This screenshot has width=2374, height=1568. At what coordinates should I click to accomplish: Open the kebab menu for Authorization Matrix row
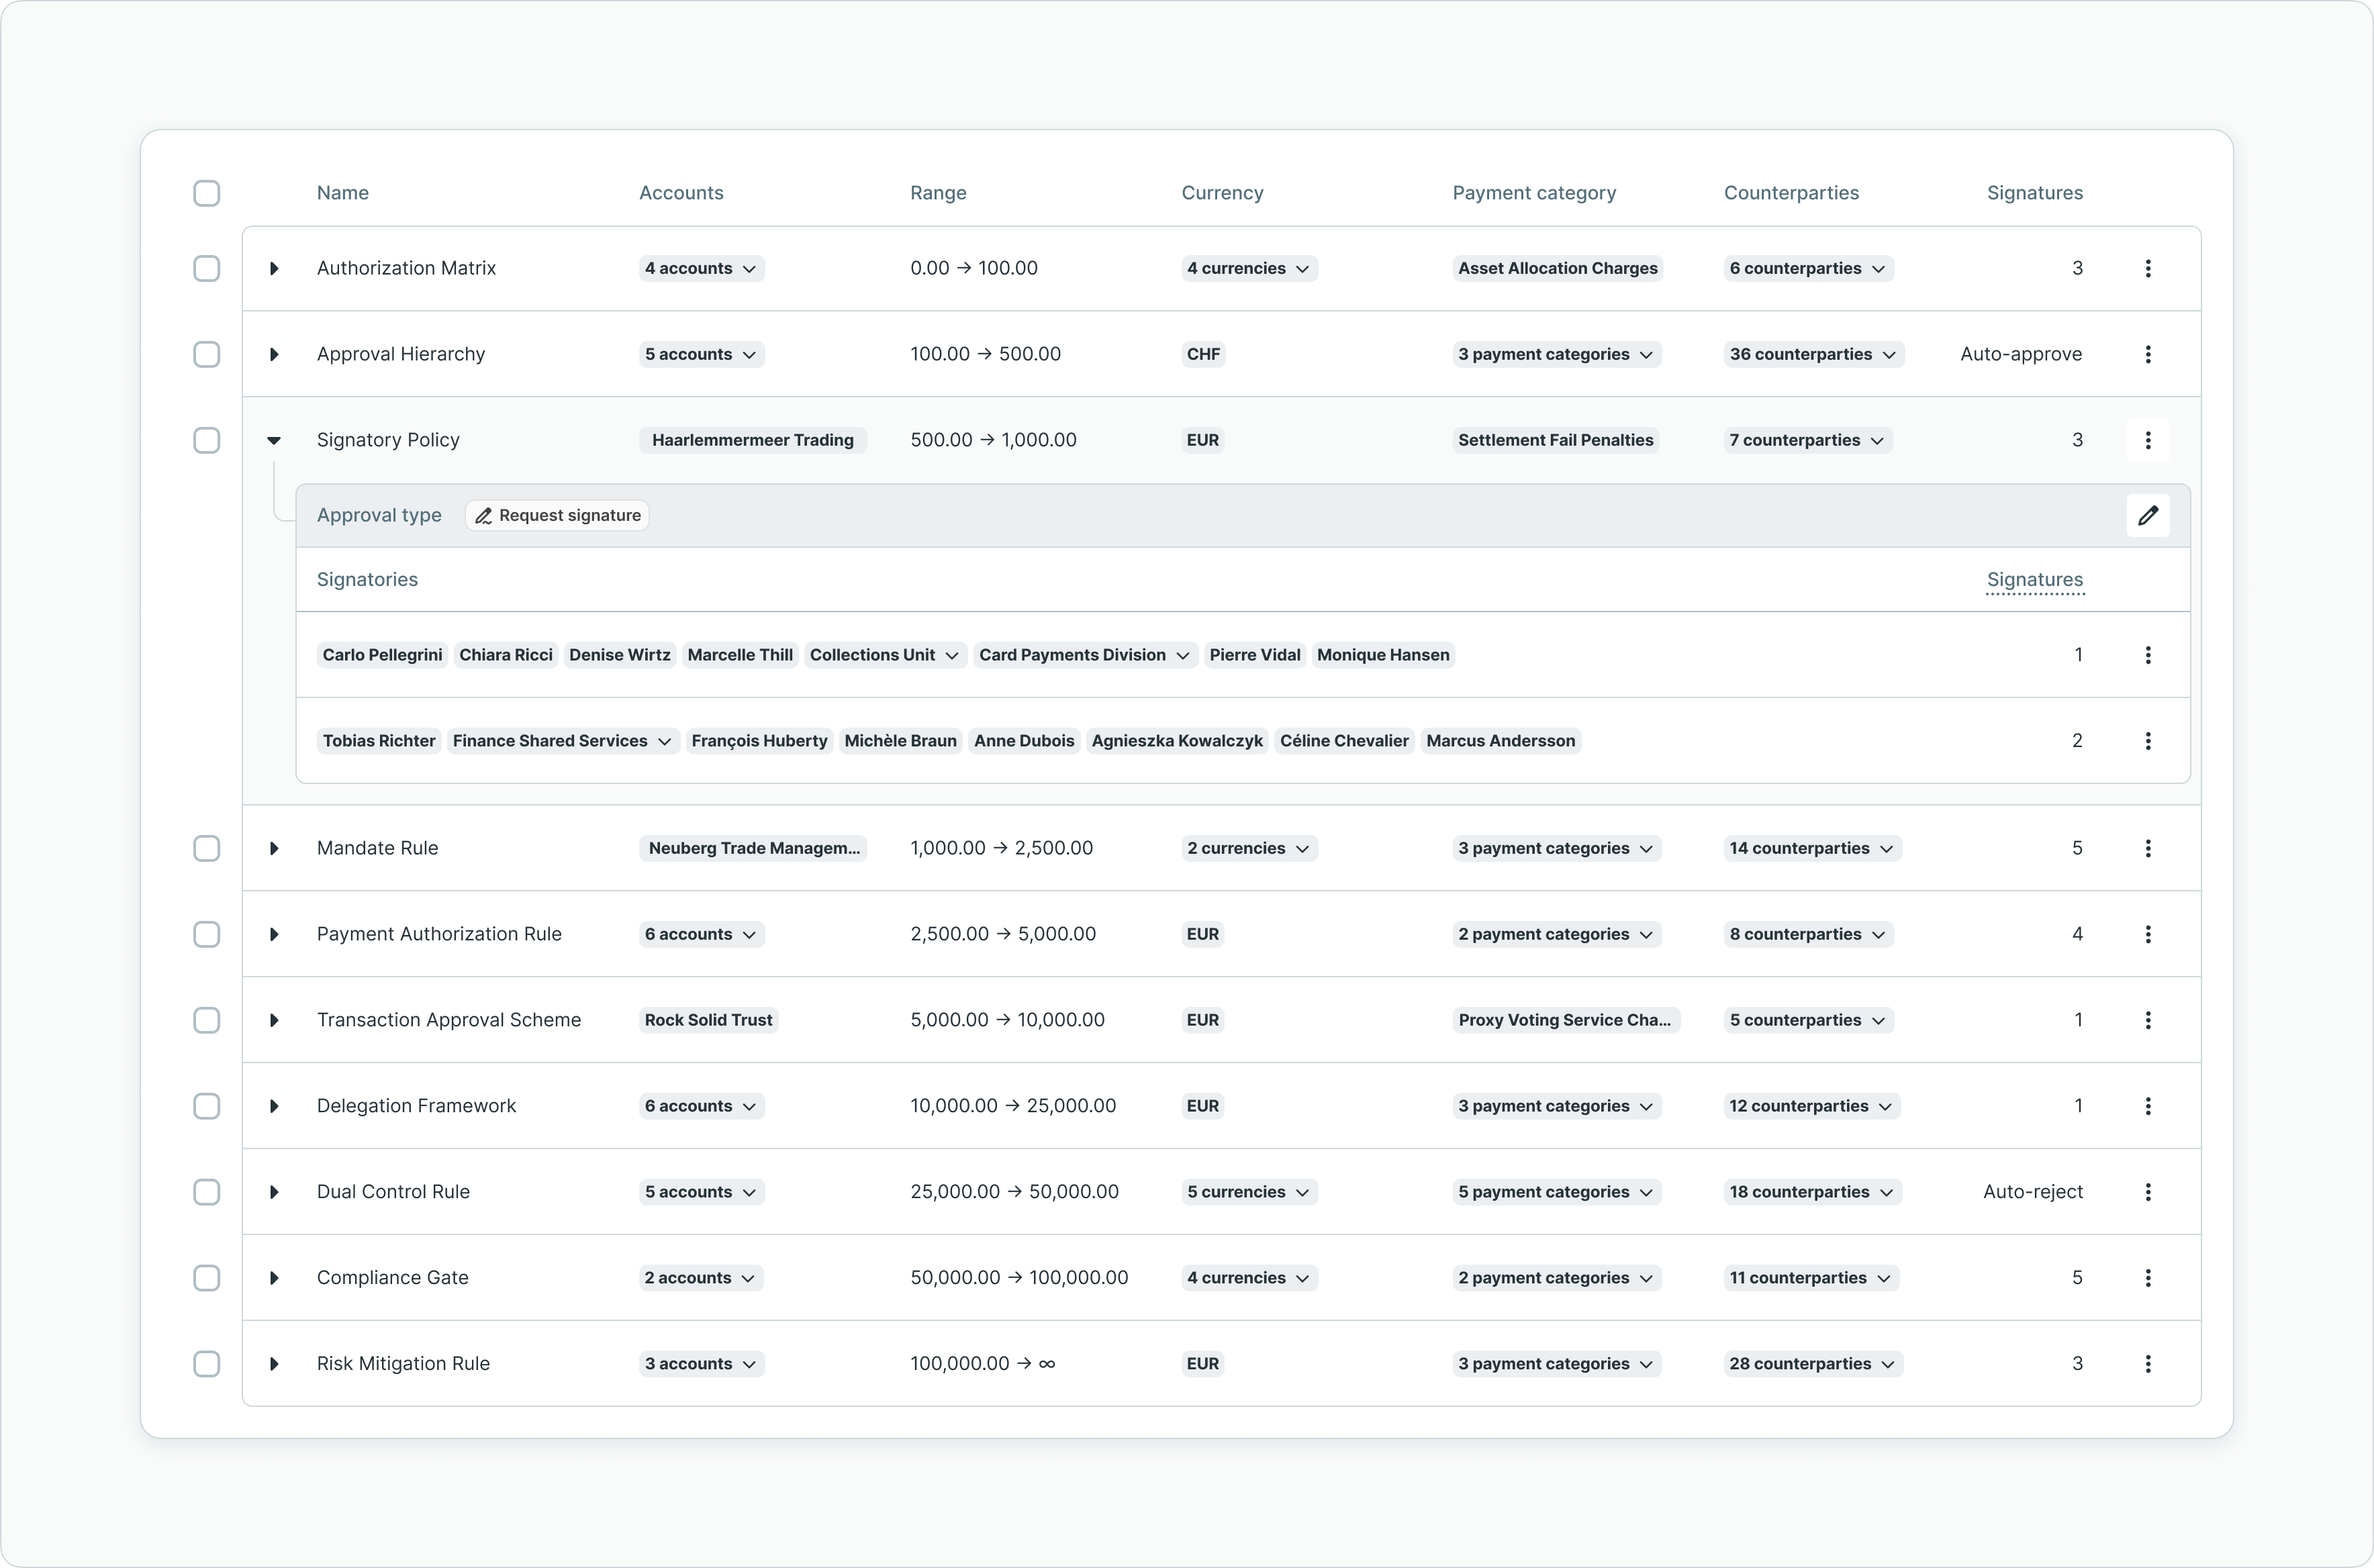click(2147, 268)
